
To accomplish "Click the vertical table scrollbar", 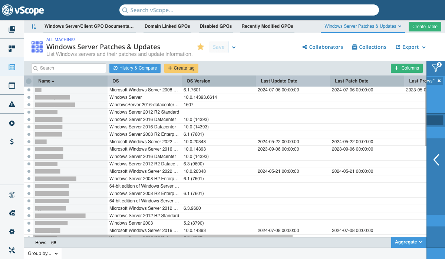I will tap(425, 117).
